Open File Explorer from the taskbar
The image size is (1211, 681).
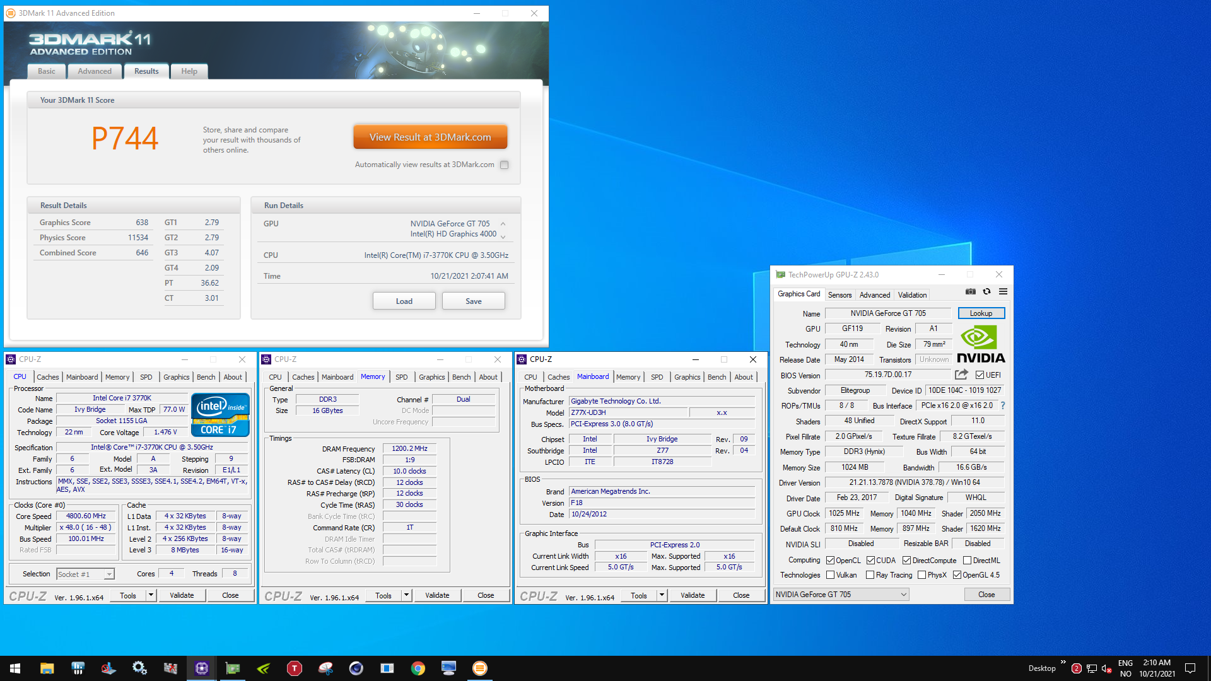point(47,668)
